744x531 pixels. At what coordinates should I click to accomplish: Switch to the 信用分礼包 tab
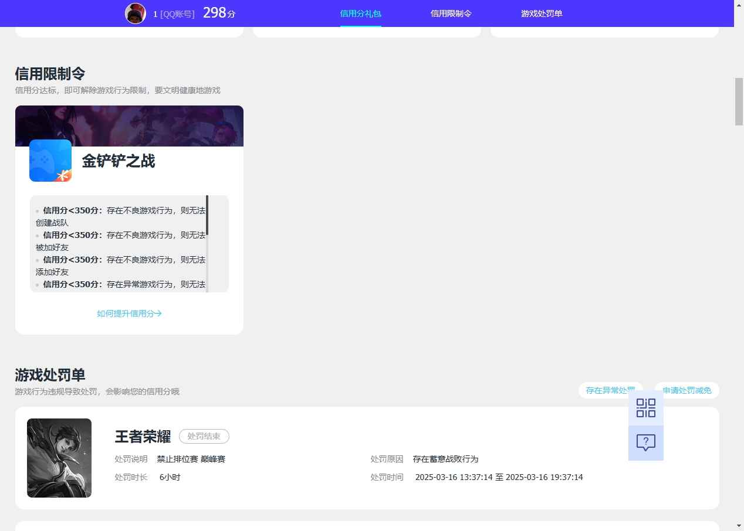[x=361, y=13]
